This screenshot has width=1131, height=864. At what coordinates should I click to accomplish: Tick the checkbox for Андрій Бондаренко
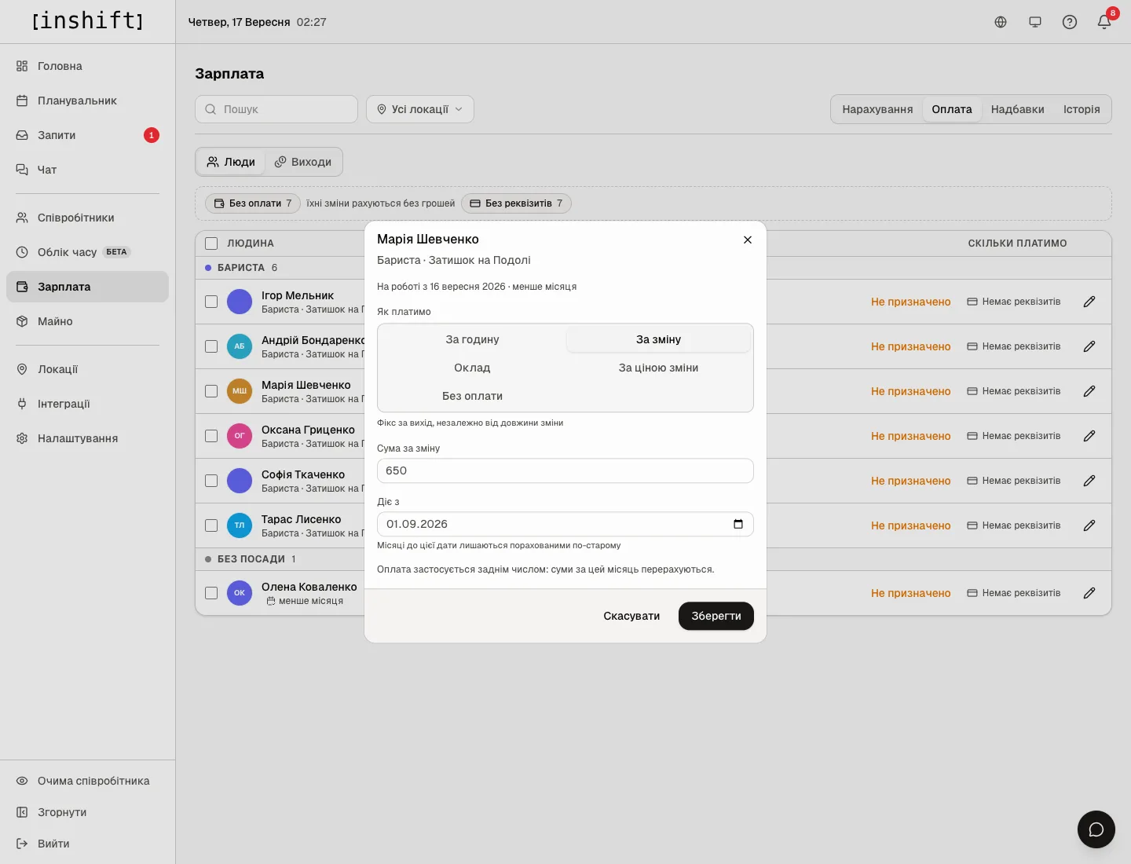pos(211,346)
